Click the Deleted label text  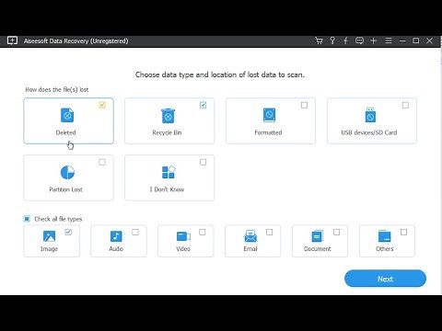65,132
